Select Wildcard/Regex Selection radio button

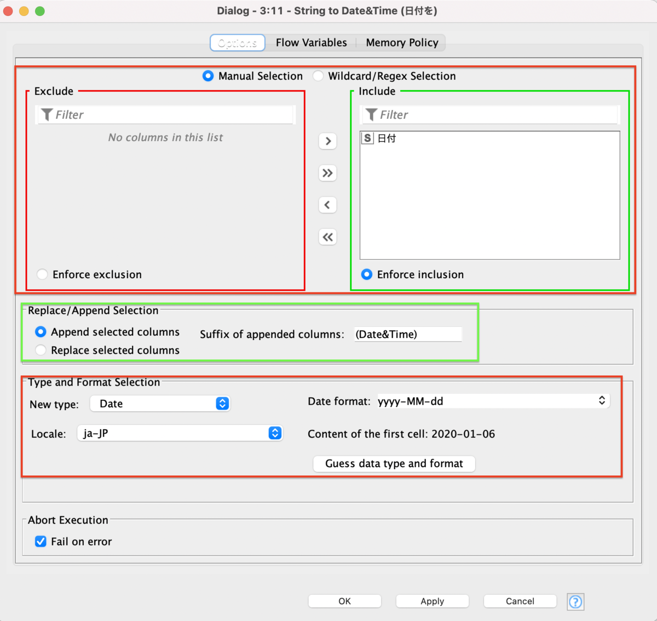(x=318, y=76)
